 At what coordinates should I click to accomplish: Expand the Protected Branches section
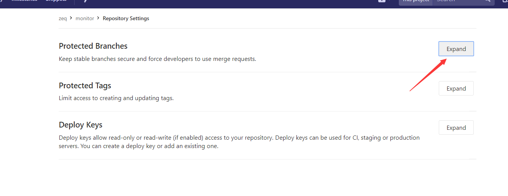point(456,49)
